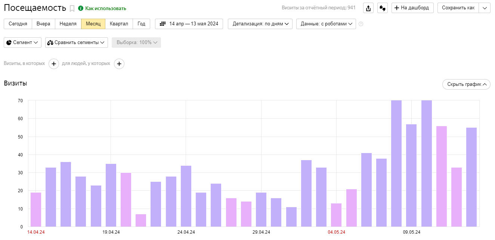The width and height of the screenshot is (495, 240).
Task: Open the date range calendar picker
Action: coord(189,24)
